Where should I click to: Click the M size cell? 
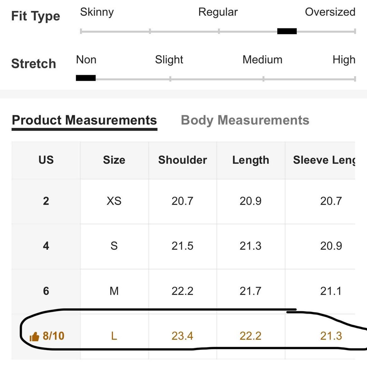(x=114, y=291)
